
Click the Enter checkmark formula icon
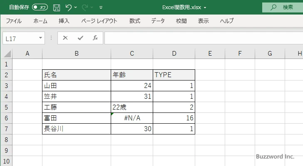click(80, 38)
